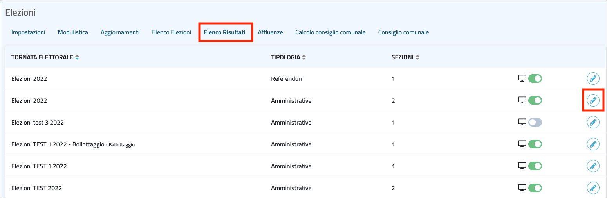Turn off the Elezioni TEST 2022 toggle
This screenshot has width=607, height=198.
[x=535, y=188]
